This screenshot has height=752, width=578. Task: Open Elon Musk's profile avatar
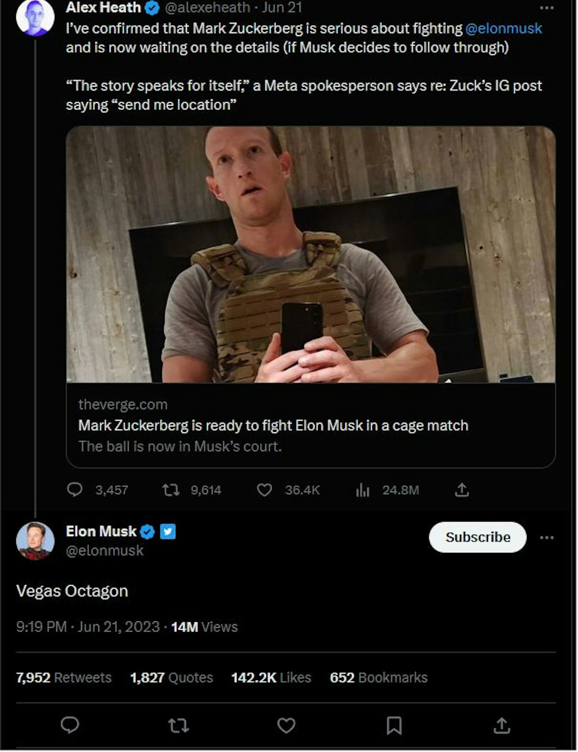click(35, 540)
